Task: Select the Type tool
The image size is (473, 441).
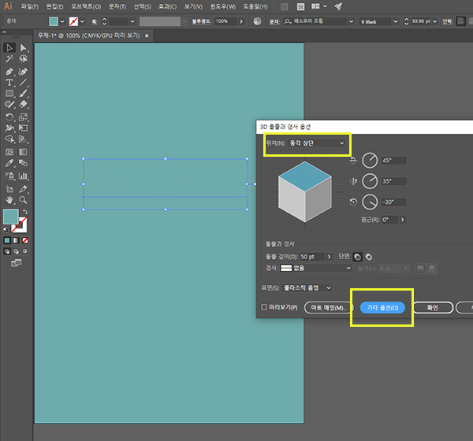Action: (9, 82)
